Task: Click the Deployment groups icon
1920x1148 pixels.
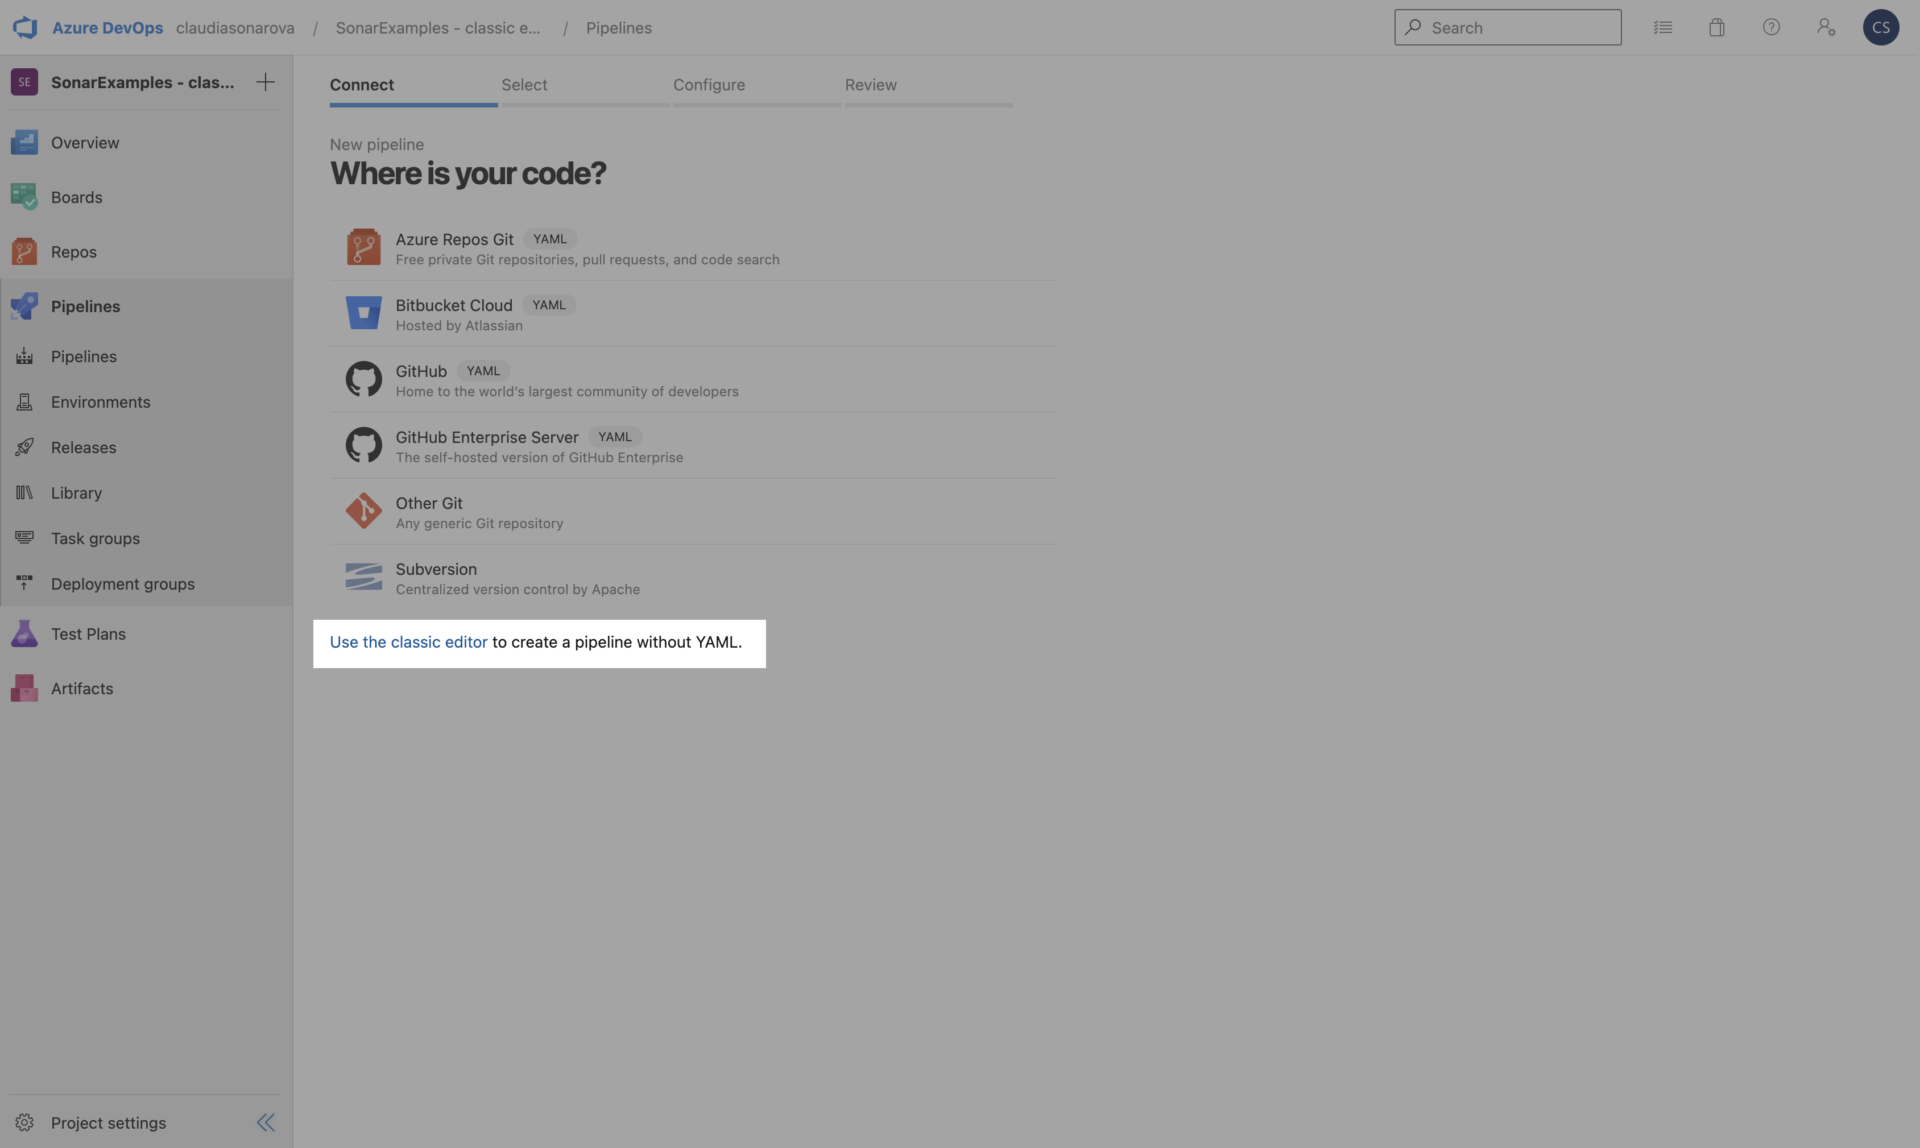Action: [24, 583]
